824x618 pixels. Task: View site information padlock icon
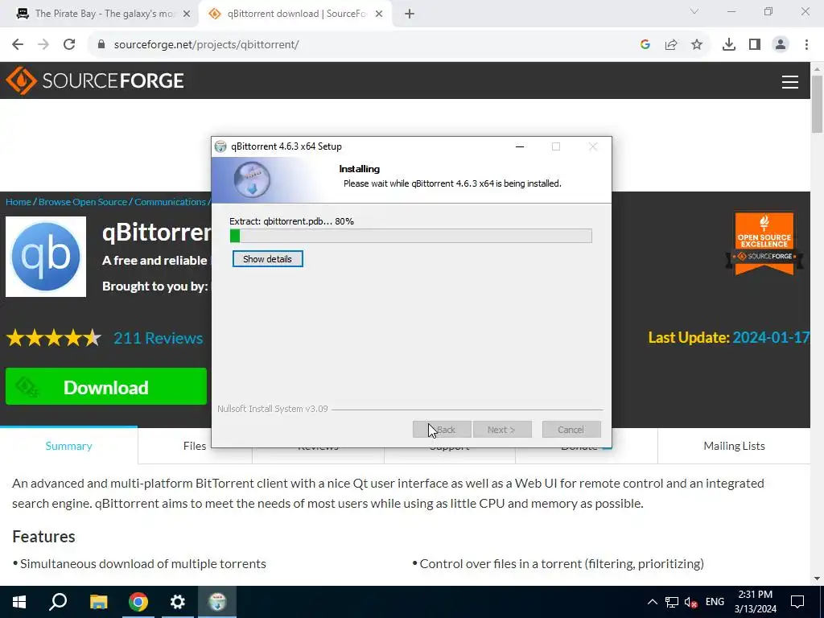click(x=101, y=45)
